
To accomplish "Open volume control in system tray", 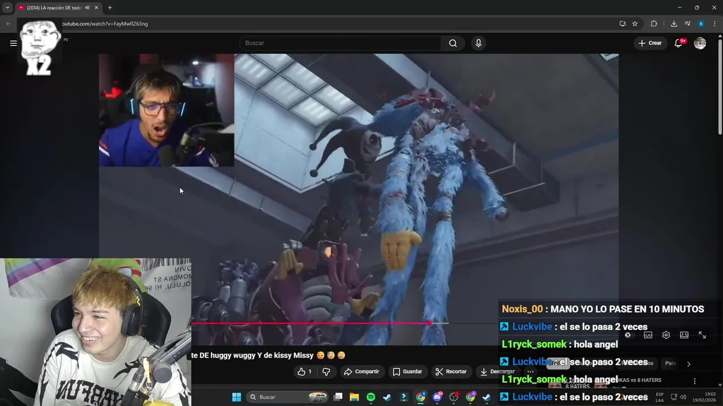I will pos(683,397).
